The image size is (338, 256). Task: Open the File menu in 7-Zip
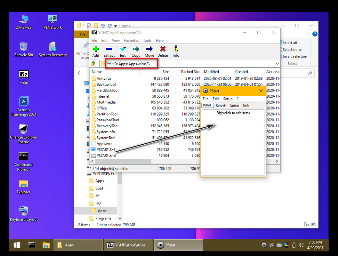click(94, 41)
